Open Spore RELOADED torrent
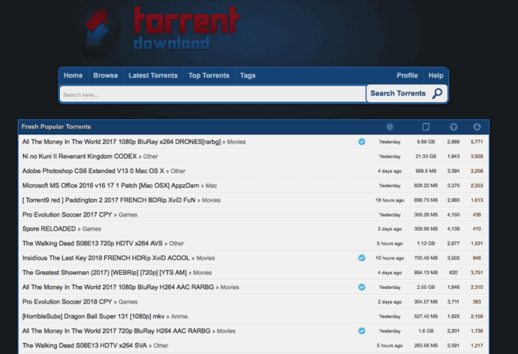The height and width of the screenshot is (354, 518). pyautogui.click(x=49, y=229)
